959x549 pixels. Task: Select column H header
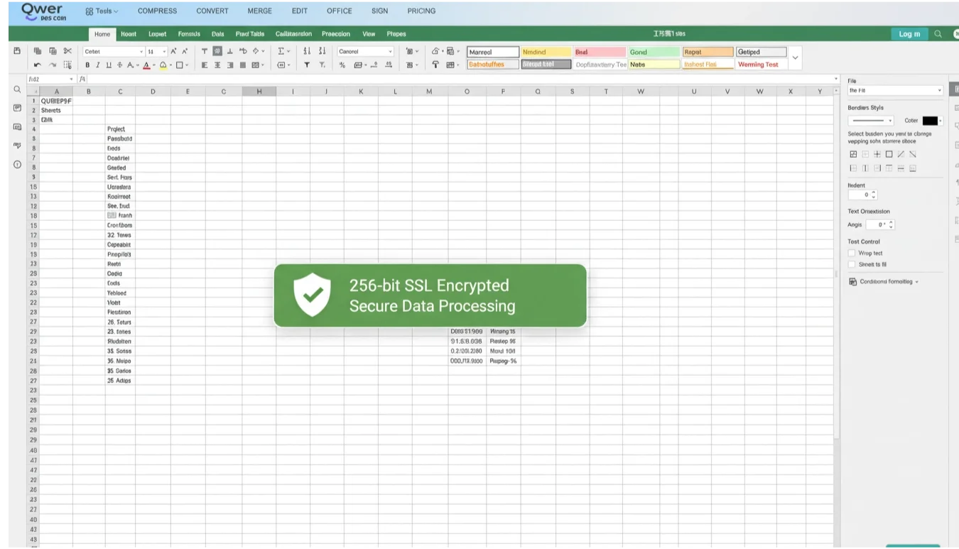259,91
